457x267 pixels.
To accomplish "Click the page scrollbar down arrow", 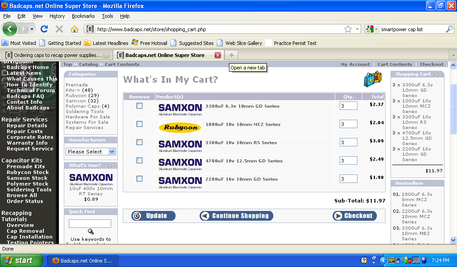I will [453, 240].
